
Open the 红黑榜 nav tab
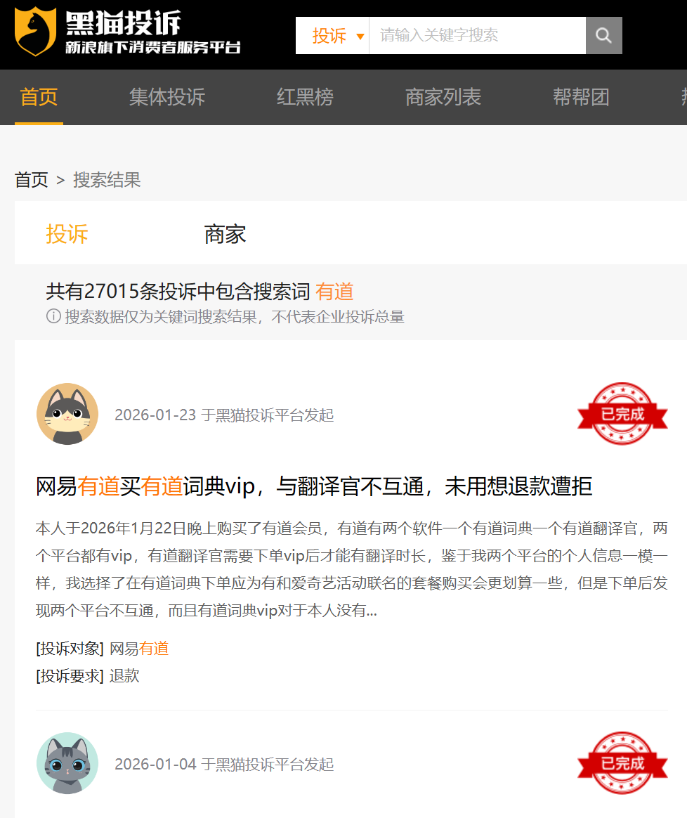[x=305, y=97]
